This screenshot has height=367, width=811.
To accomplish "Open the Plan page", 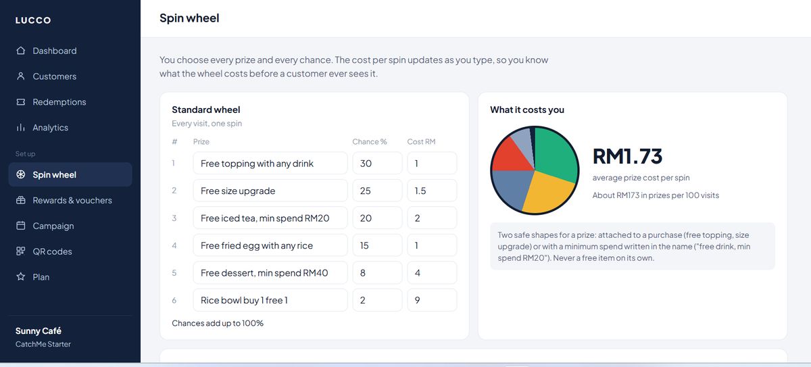I will pyautogui.click(x=70, y=277).
